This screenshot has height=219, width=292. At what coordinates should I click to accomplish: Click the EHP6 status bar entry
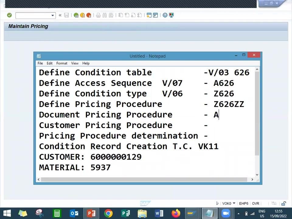[244, 203]
